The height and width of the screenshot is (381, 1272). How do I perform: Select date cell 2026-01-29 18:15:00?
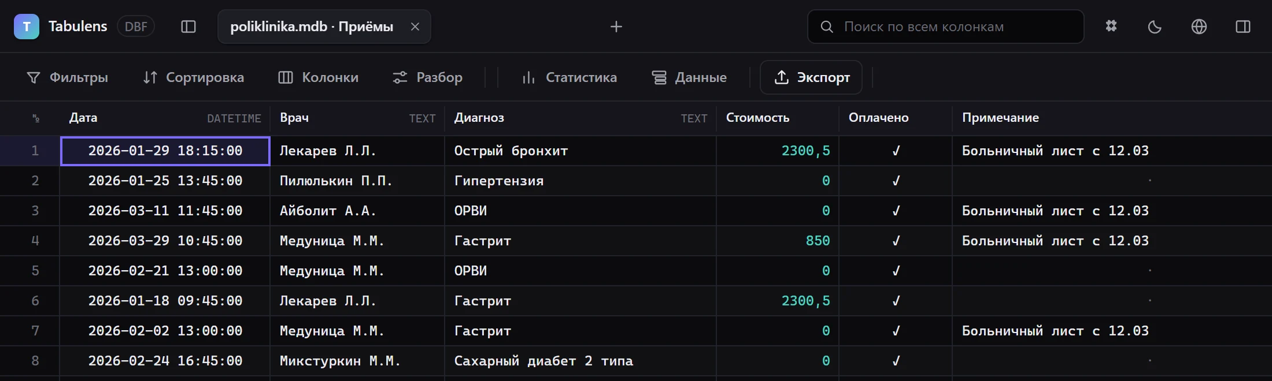pos(165,151)
